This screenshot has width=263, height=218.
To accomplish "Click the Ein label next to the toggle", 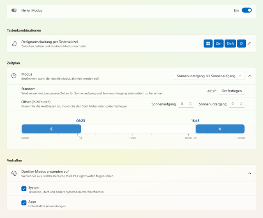I will click(x=236, y=10).
